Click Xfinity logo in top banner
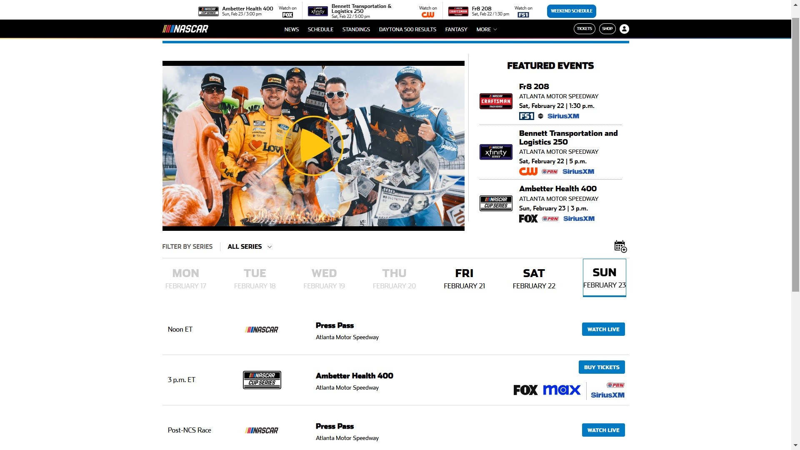The height and width of the screenshot is (450, 800). tap(318, 11)
